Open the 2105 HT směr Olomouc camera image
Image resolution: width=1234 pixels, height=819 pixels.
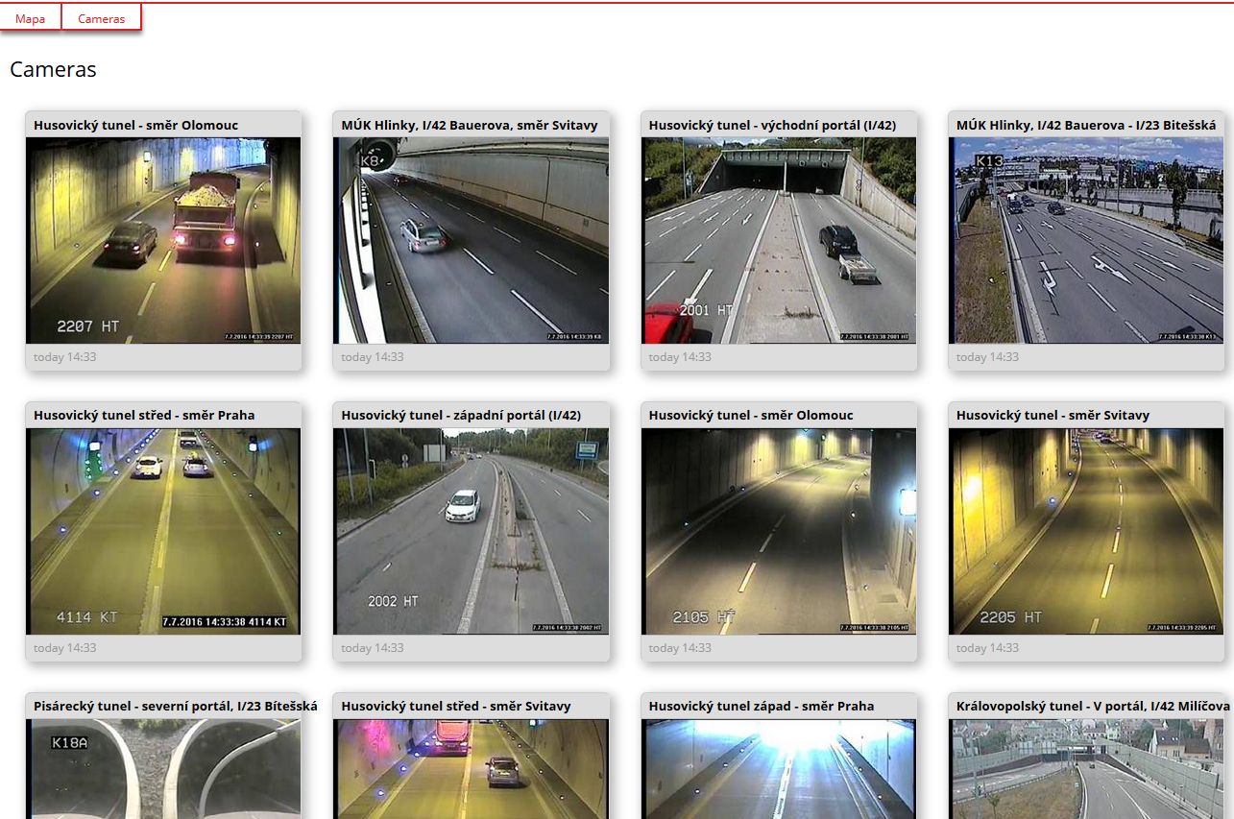pos(778,531)
